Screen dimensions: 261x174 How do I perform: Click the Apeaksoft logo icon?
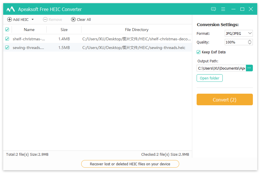[x=11, y=9]
